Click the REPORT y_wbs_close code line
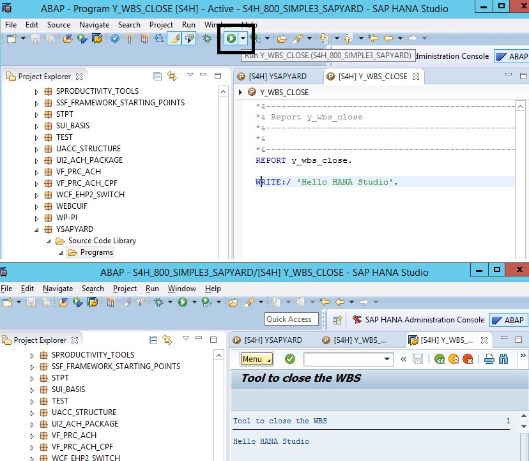The image size is (529, 461). pyautogui.click(x=303, y=160)
